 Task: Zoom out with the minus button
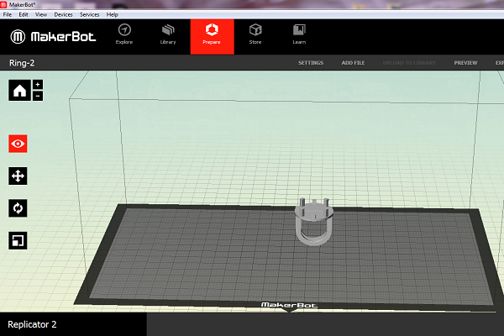(x=38, y=96)
